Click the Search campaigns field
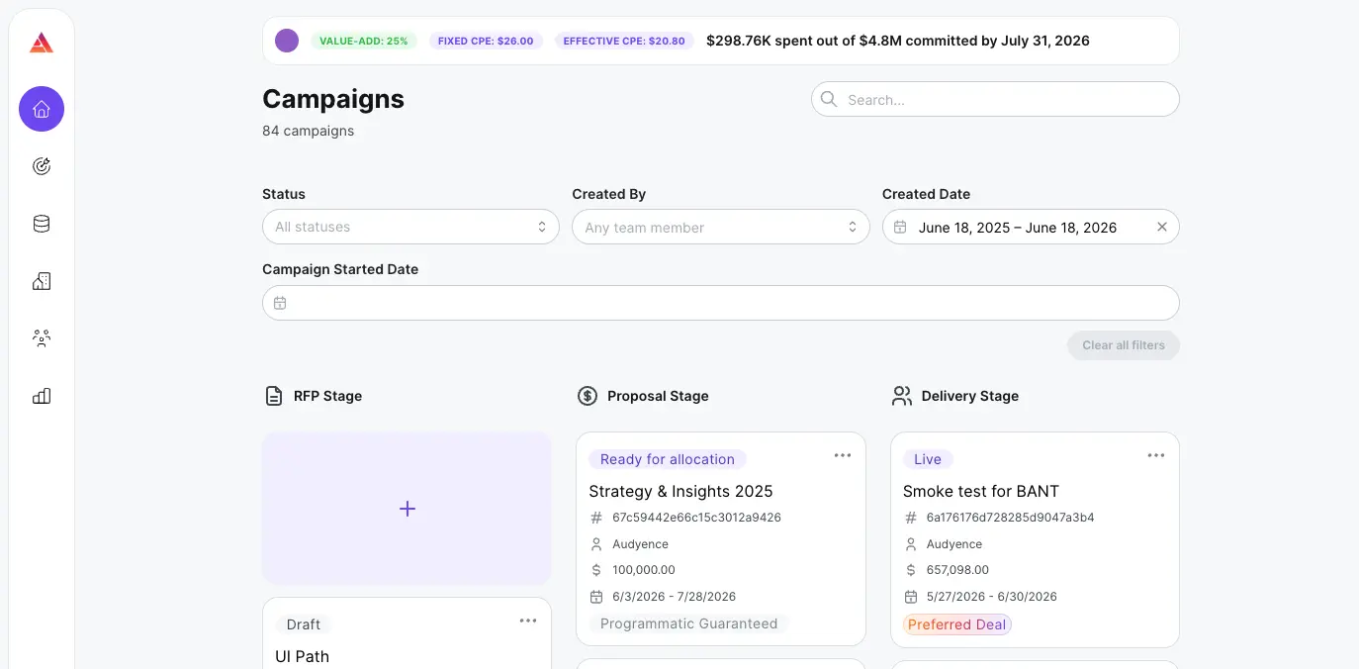 pos(995,99)
